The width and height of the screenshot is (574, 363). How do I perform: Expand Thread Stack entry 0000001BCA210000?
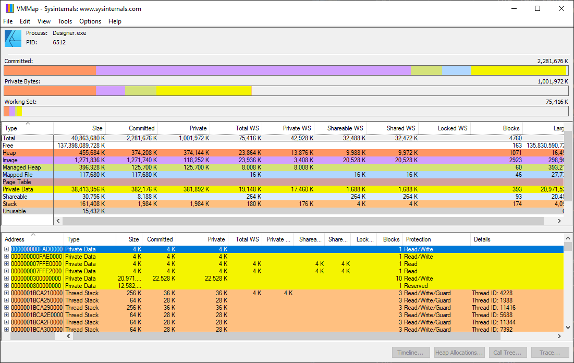pos(7,293)
